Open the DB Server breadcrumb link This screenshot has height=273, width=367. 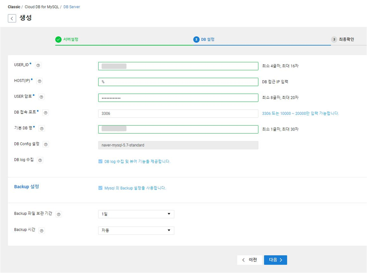pyautogui.click(x=72, y=7)
